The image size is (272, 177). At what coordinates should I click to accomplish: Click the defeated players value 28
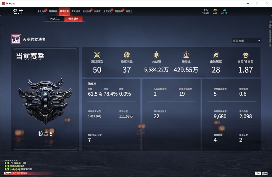[x=216, y=70]
